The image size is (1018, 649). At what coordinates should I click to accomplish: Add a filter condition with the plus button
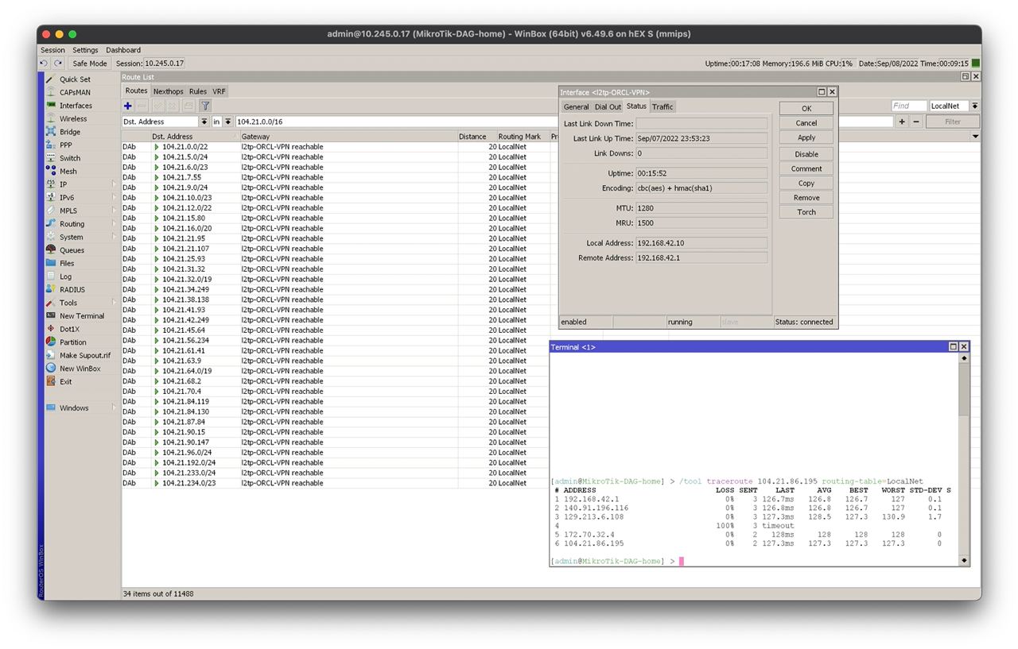pyautogui.click(x=902, y=122)
